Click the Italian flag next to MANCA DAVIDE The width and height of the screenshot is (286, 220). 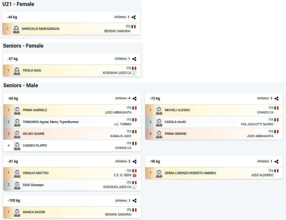135,210
